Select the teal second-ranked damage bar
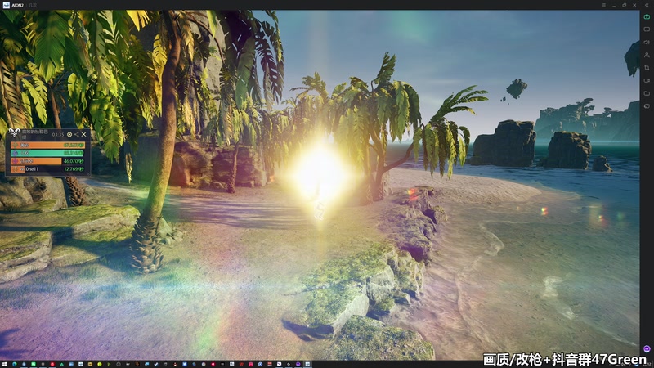654x368 pixels. tap(47, 153)
